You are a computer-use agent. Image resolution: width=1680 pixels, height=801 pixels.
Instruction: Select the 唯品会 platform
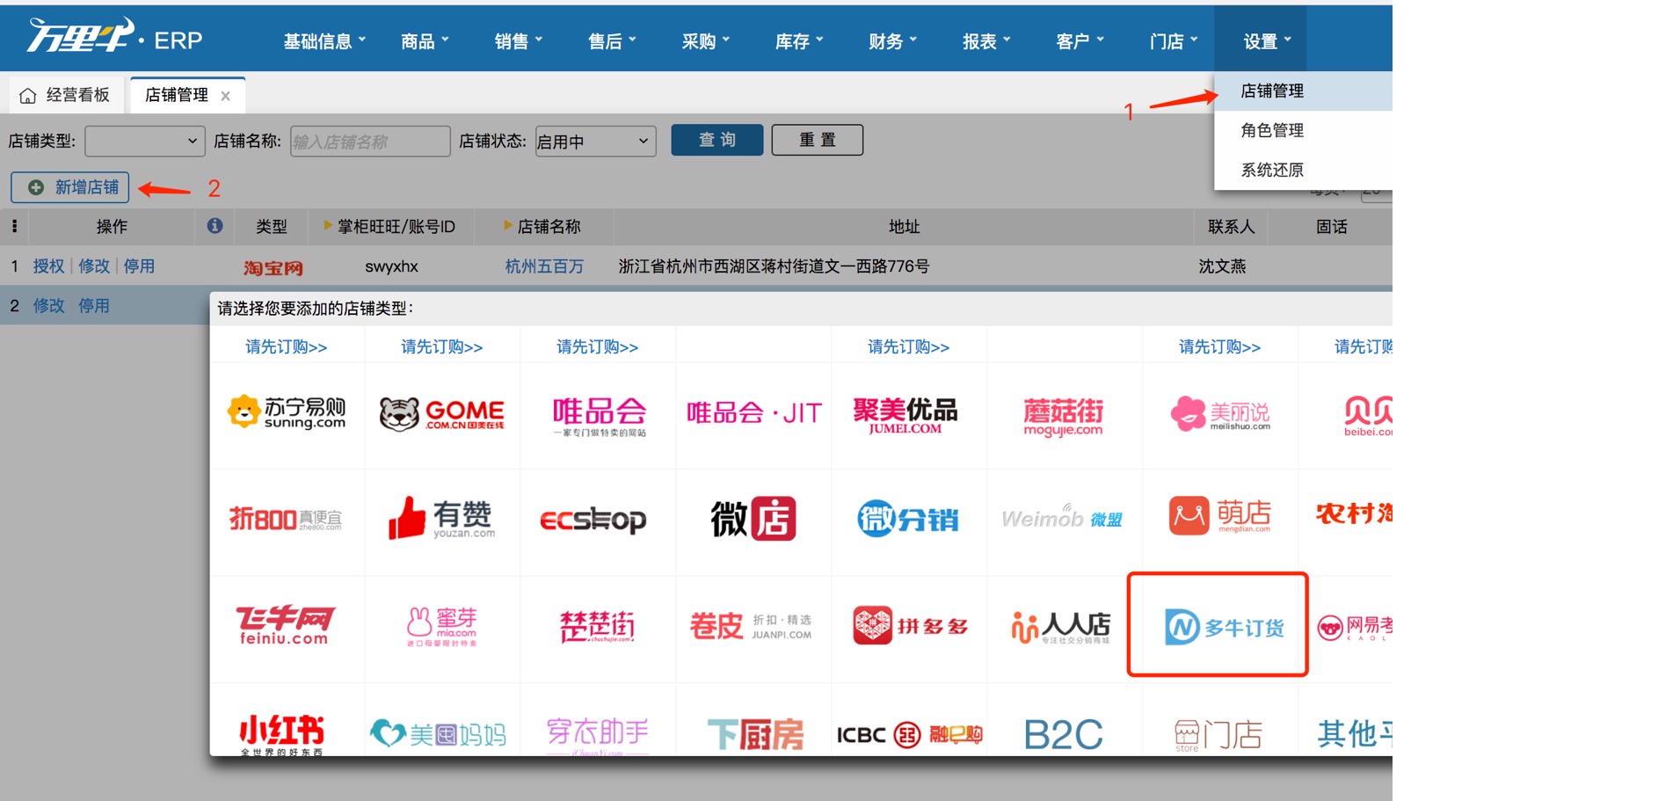(x=598, y=413)
